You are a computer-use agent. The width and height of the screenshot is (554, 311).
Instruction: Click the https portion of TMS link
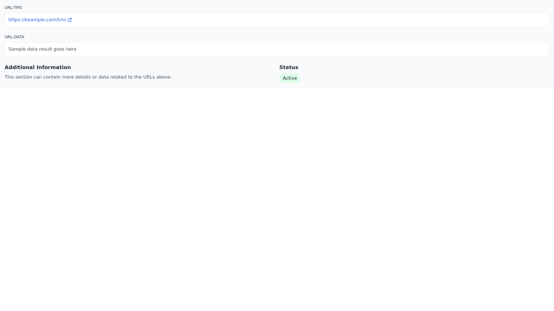coord(14,20)
